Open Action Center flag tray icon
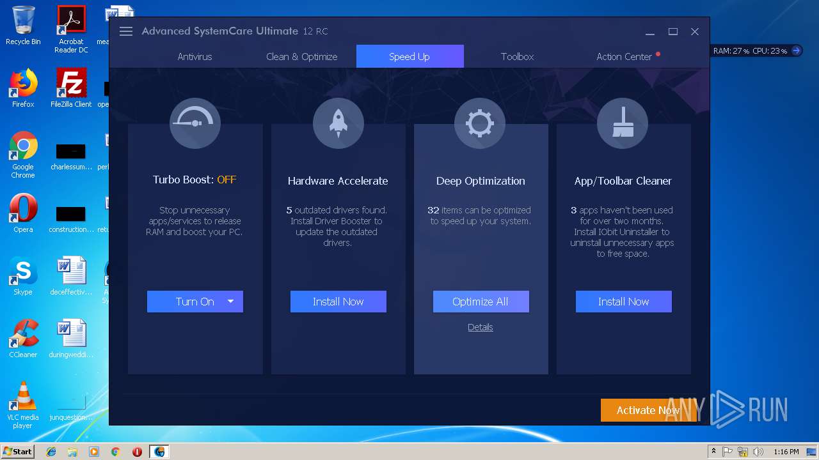 [x=728, y=452]
